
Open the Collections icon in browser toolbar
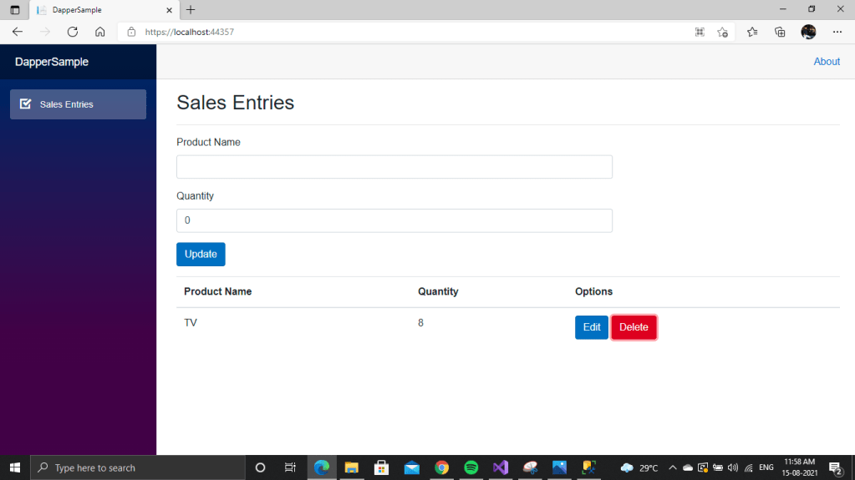[x=780, y=32]
